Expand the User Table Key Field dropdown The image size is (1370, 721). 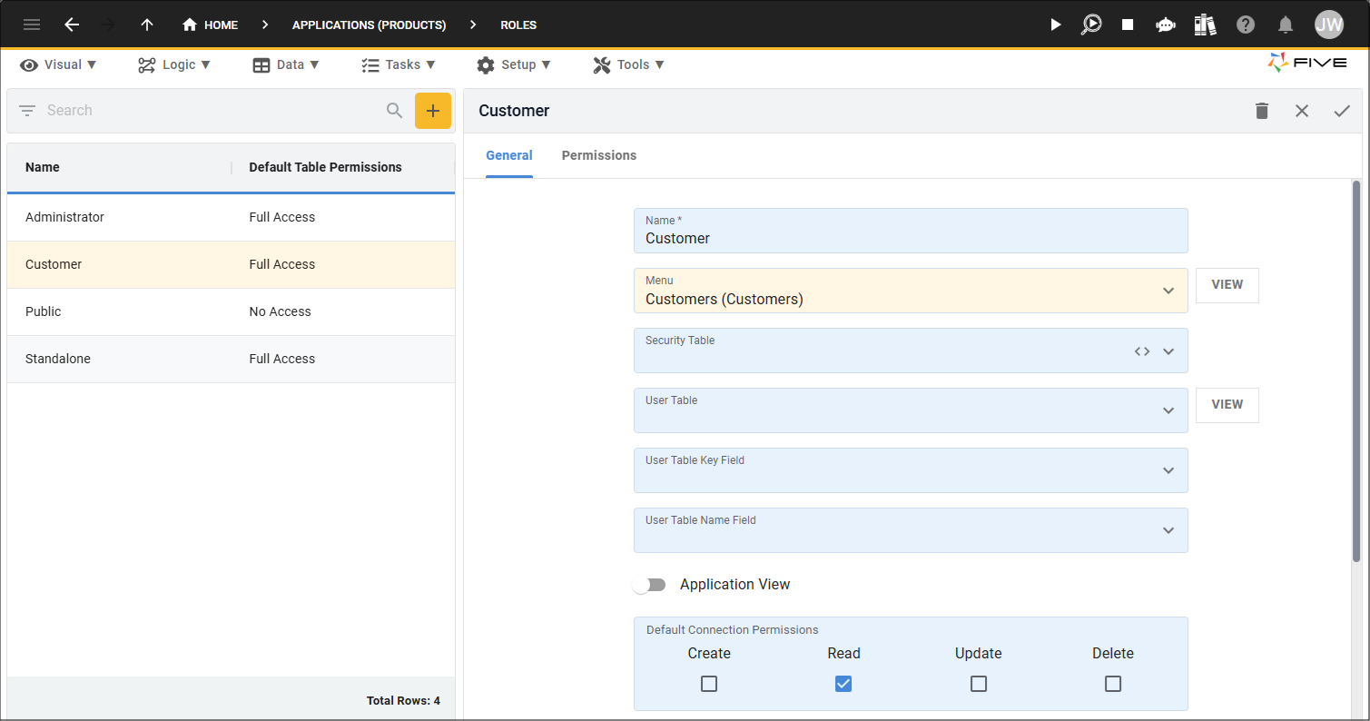click(x=911, y=470)
